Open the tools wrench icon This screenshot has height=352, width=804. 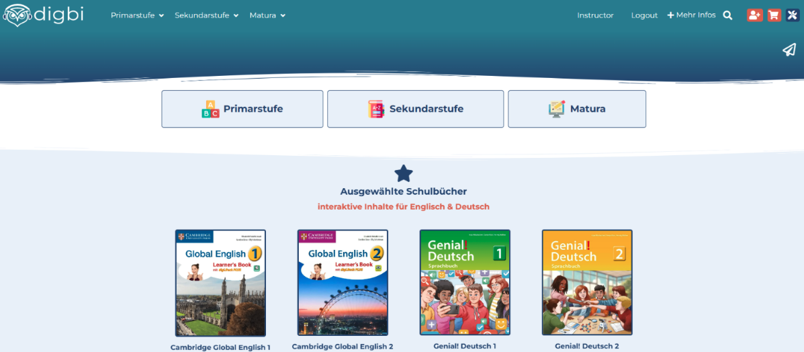coord(793,15)
